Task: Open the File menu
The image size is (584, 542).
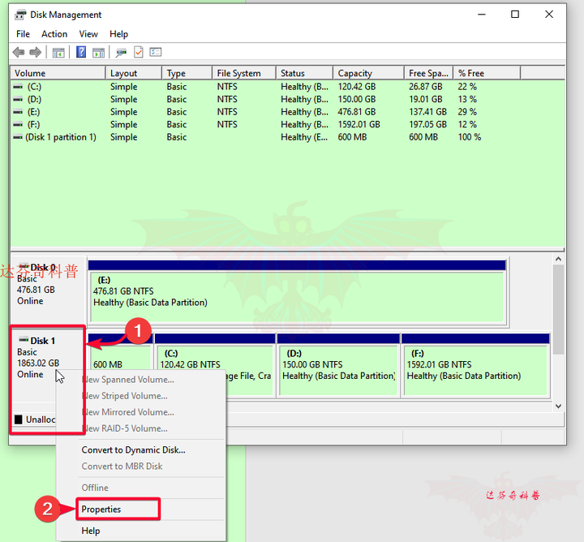Action: pos(23,34)
